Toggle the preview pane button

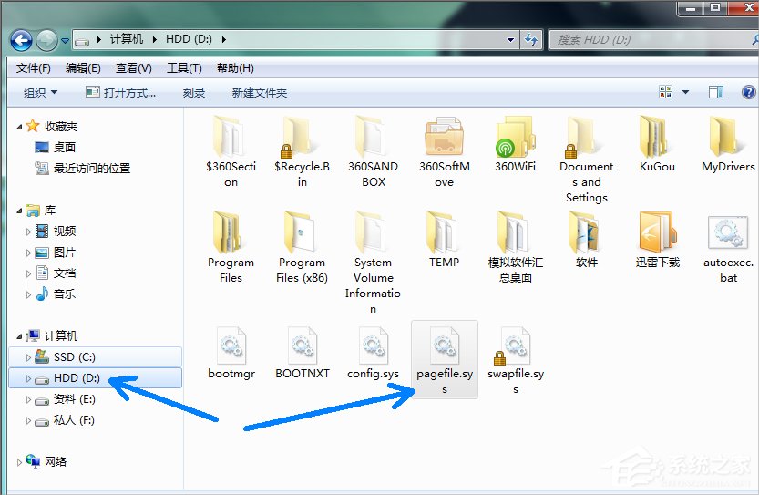point(716,92)
